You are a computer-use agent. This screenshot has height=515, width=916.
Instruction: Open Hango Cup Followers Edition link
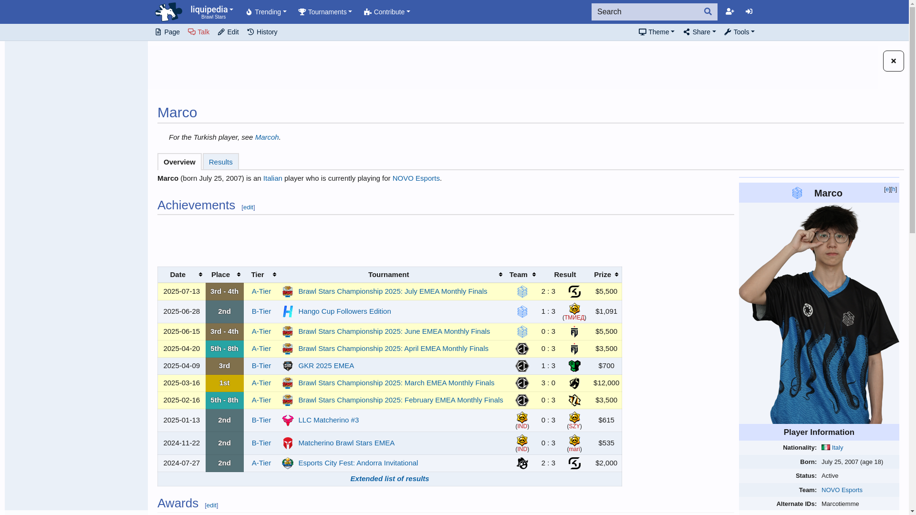click(344, 311)
